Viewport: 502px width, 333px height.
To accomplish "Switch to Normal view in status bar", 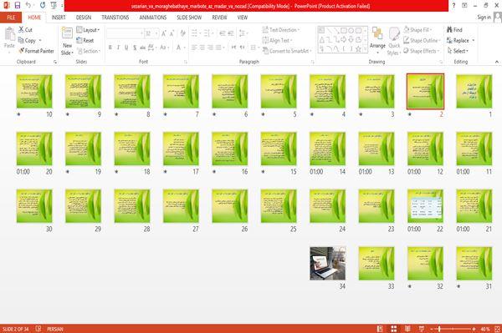I will pos(380,329).
